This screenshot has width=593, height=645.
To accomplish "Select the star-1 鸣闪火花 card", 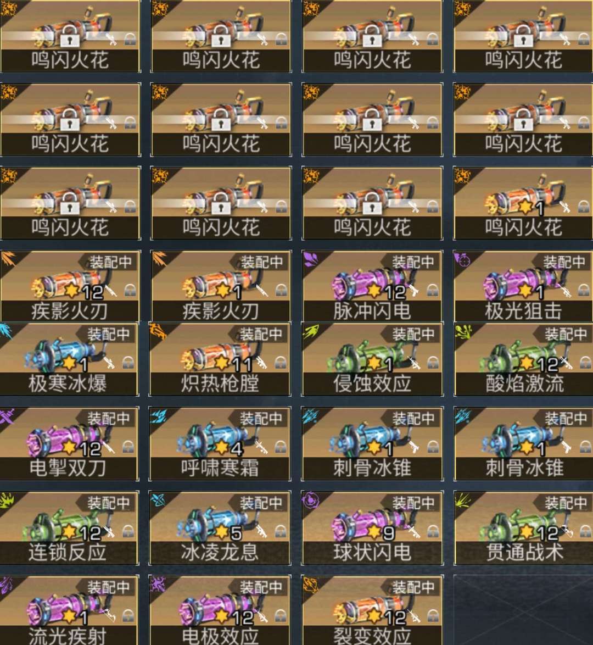I will point(523,203).
